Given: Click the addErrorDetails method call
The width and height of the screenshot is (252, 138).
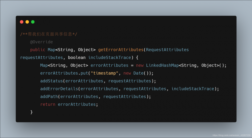Looking at the screenshot, I should tap(59, 89).
